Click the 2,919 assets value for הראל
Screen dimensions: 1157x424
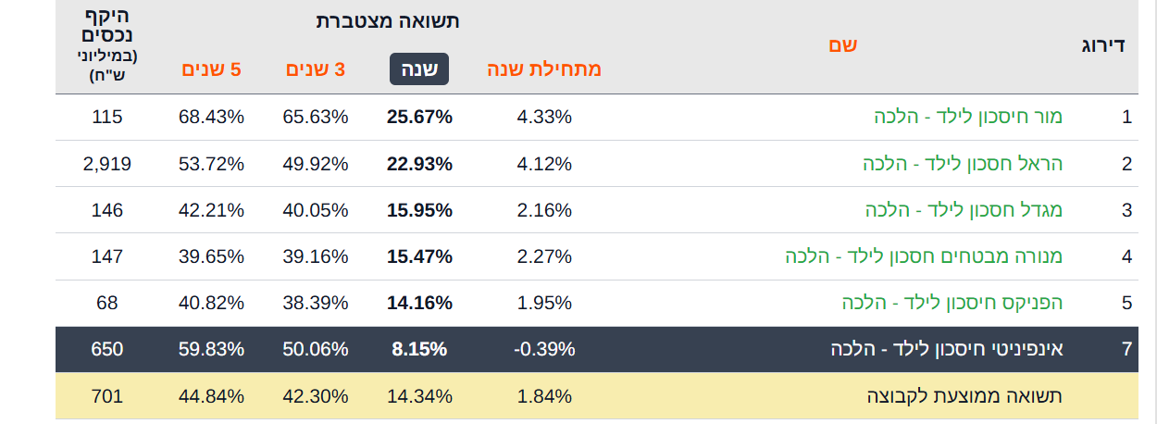107,164
